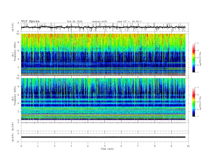Click the "-3" tick on ch.1 colorbar
Image resolution: width=212 pixels, height=164 pixels.
198,43
